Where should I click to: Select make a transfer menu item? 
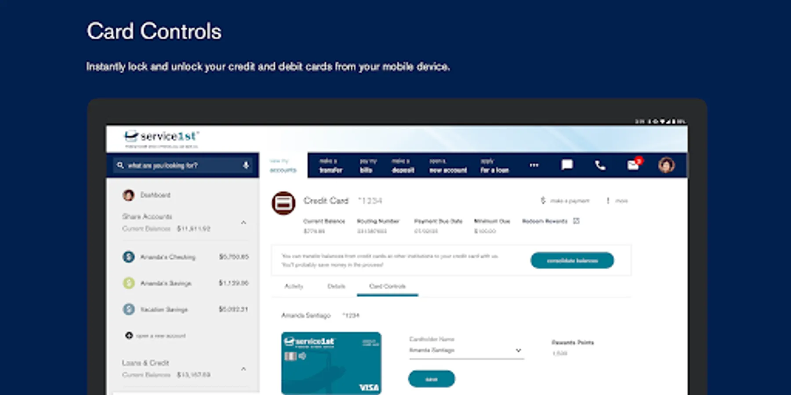tap(331, 165)
